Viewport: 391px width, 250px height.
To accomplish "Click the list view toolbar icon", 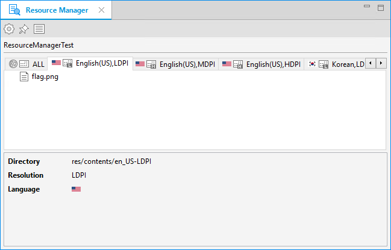I will tap(39, 29).
